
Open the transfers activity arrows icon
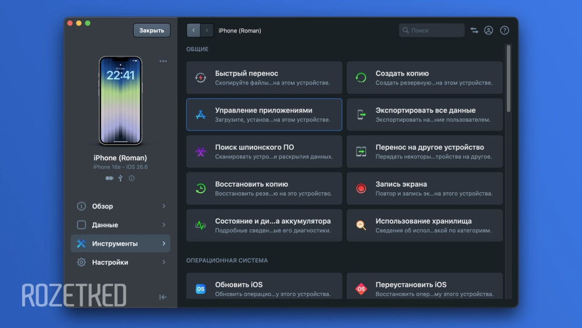[474, 30]
